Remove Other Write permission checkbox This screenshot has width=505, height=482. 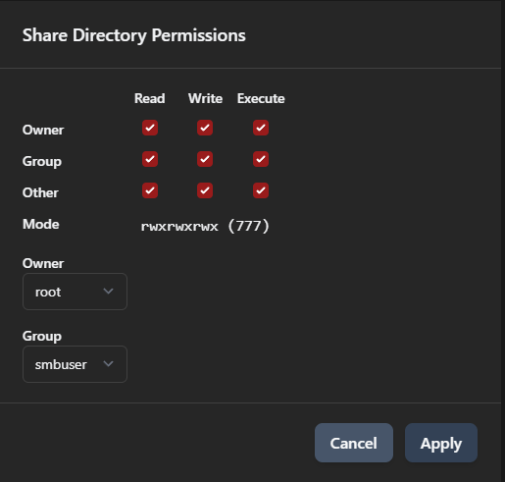205,190
